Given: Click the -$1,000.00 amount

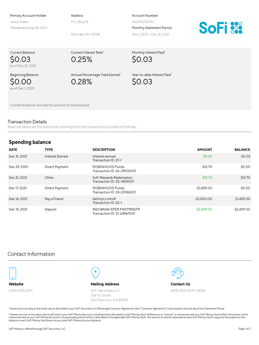Looking at the screenshot, I should [x=203, y=199].
